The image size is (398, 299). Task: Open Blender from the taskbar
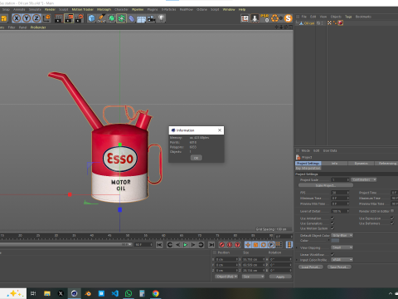point(88,293)
